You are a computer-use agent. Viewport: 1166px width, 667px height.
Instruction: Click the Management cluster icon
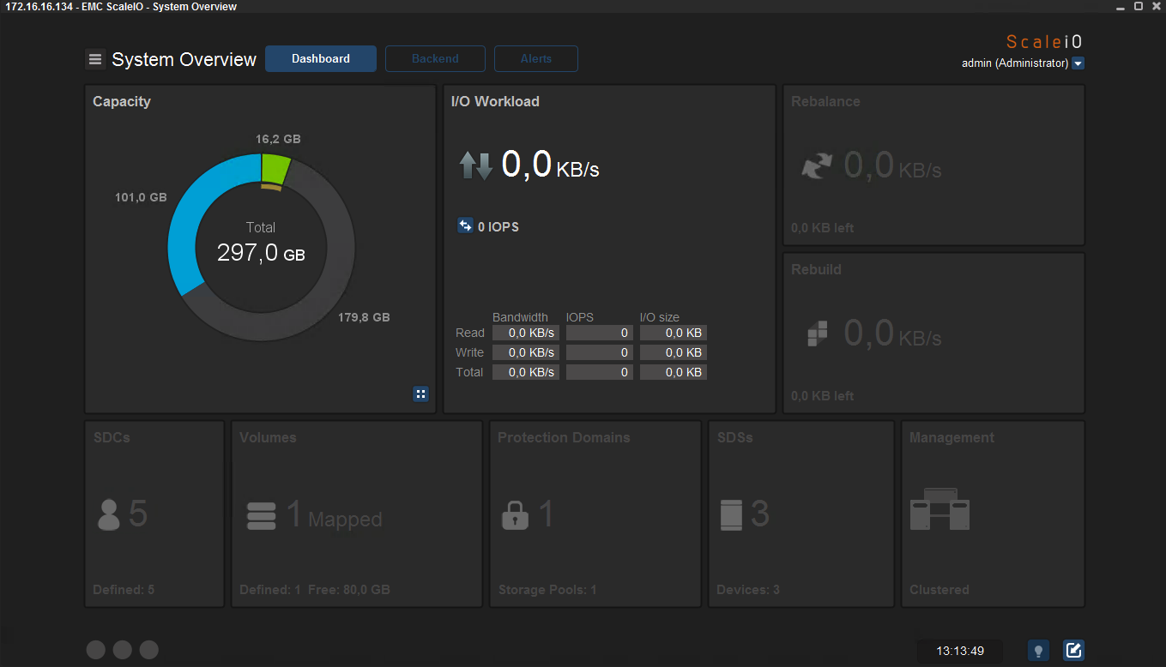pos(939,509)
